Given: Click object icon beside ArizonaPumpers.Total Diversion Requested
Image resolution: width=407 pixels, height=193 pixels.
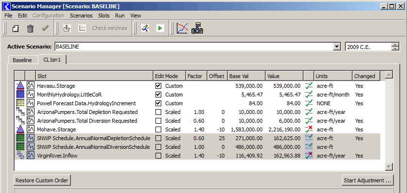Looking at the screenshot, I should (x=20, y=121).
